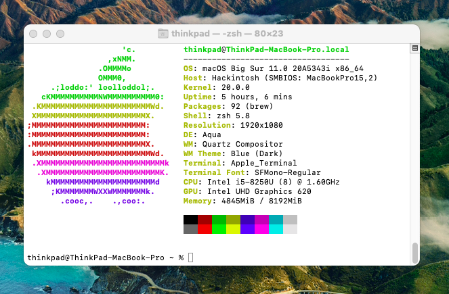Click the dark red color block

pyautogui.click(x=205, y=220)
